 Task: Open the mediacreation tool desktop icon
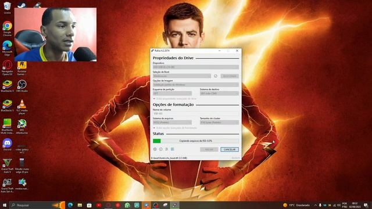tap(22, 185)
